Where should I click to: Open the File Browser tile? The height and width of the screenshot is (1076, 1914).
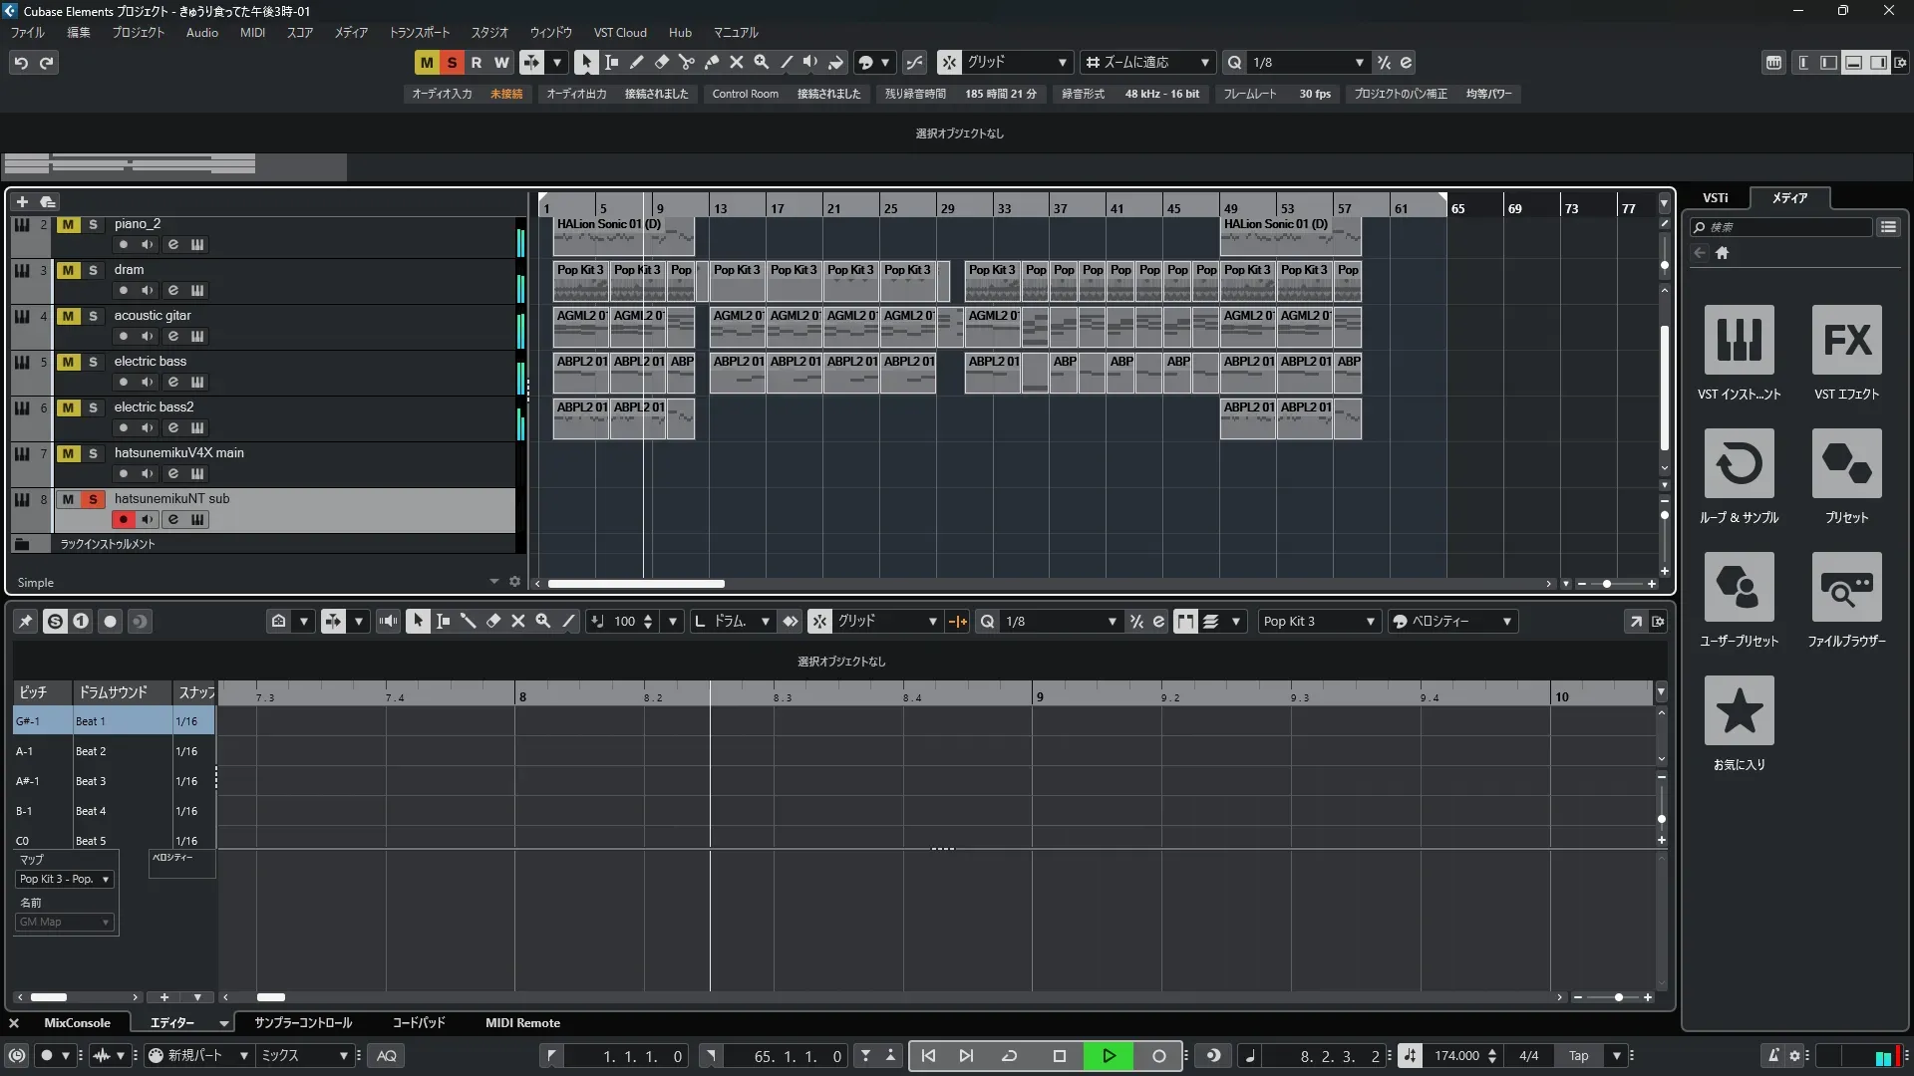point(1846,587)
